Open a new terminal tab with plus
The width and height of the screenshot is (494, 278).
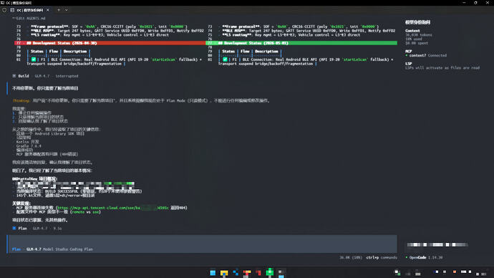tap(59, 10)
